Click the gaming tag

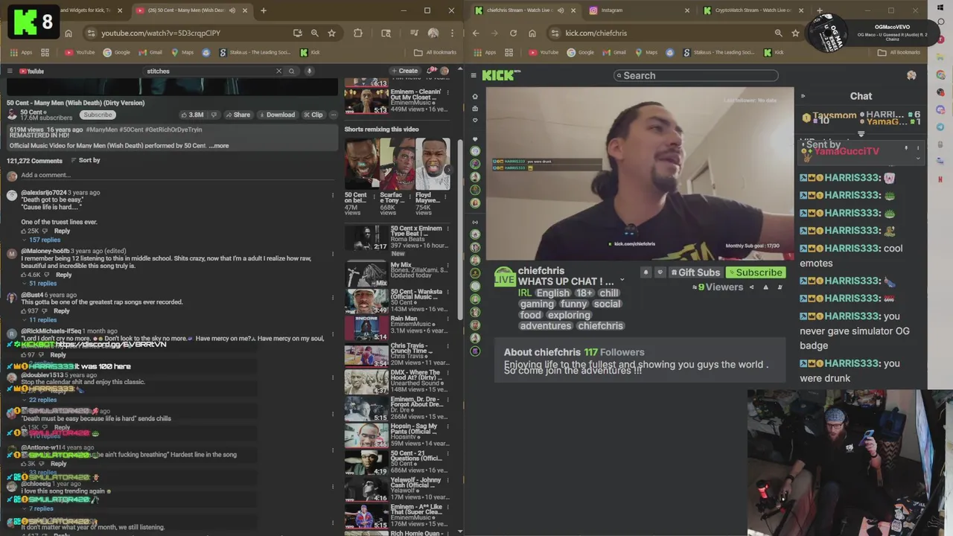pos(537,304)
